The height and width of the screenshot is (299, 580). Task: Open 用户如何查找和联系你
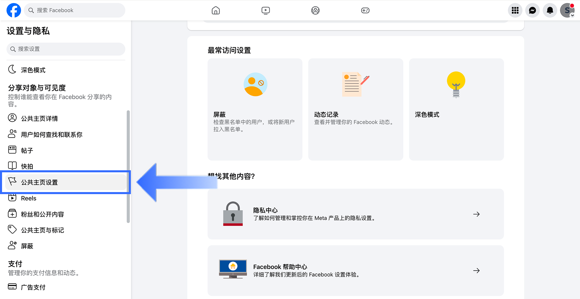click(66, 135)
